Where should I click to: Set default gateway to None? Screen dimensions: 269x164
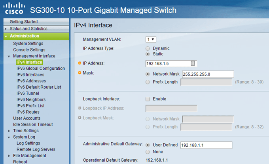[148, 152]
